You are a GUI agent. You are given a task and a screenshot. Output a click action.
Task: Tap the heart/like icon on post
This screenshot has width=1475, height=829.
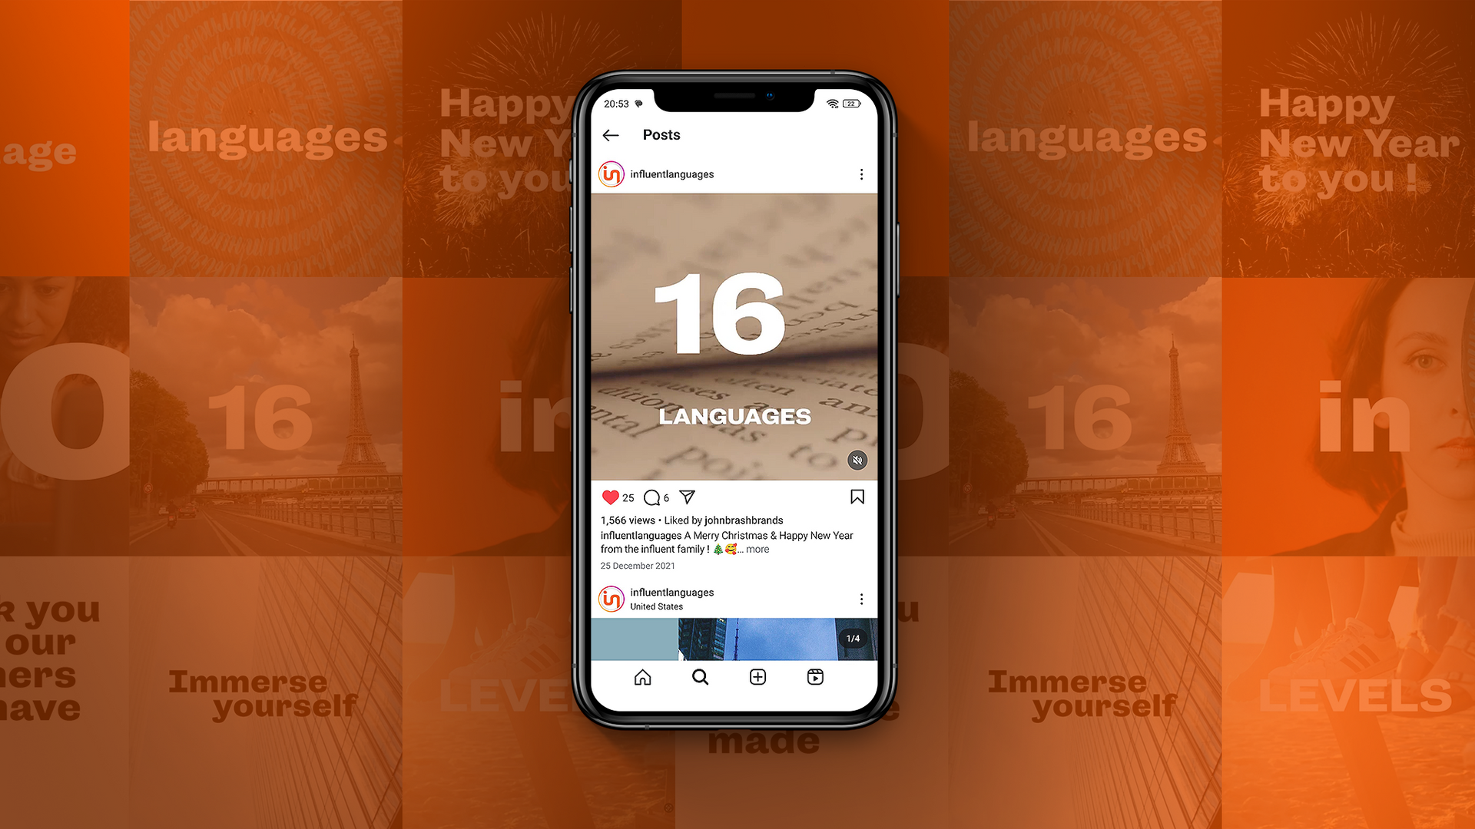pos(611,497)
